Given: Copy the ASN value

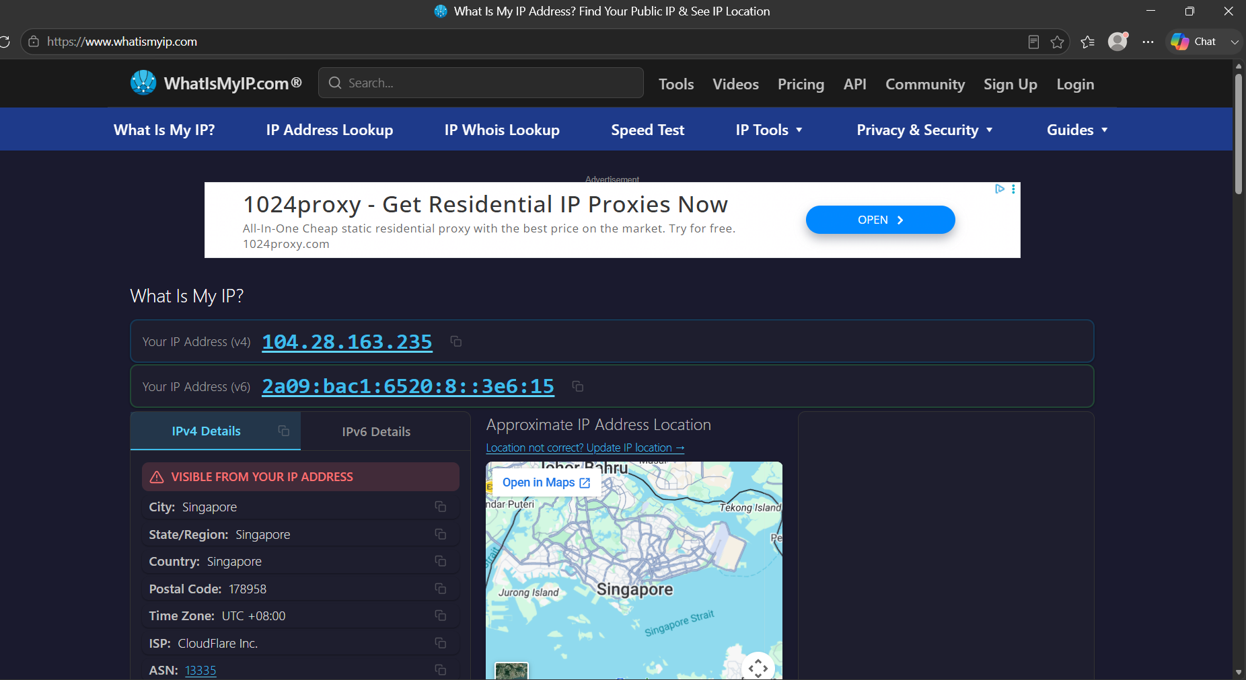Looking at the screenshot, I should [x=441, y=670].
